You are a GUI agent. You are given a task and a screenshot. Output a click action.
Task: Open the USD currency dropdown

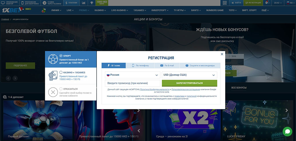point(189,75)
